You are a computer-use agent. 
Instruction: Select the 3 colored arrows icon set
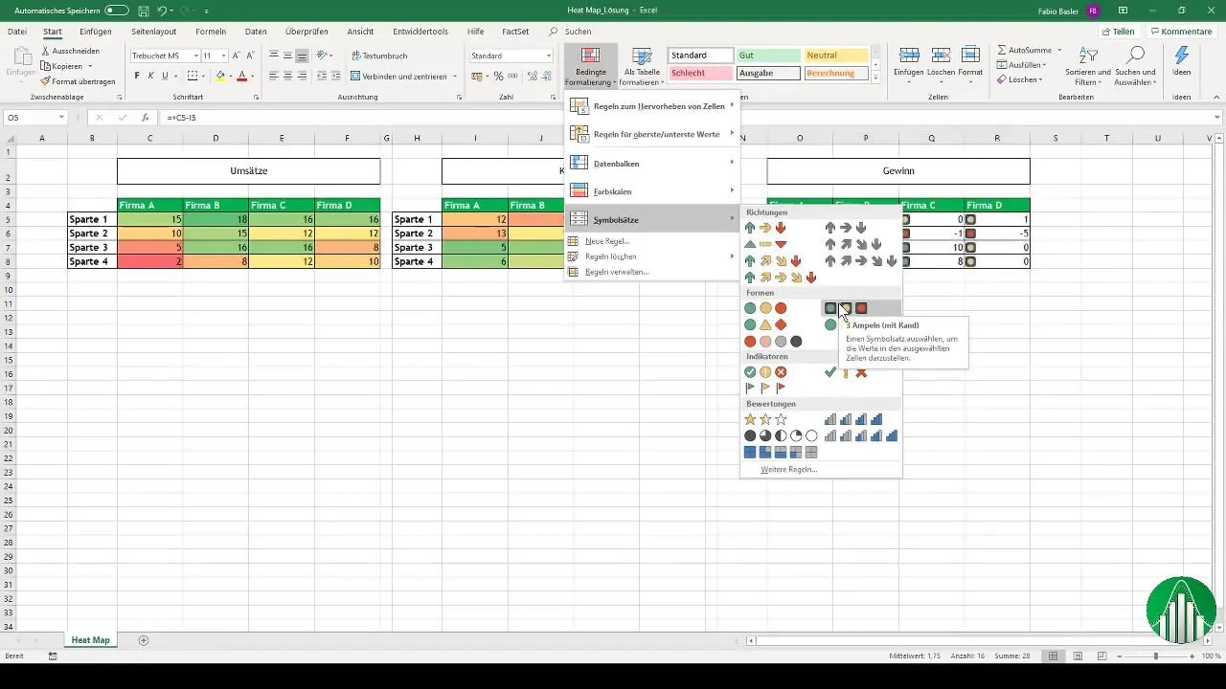[765, 228]
